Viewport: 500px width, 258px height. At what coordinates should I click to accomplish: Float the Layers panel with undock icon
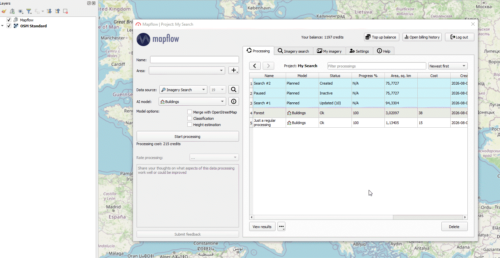89,3
